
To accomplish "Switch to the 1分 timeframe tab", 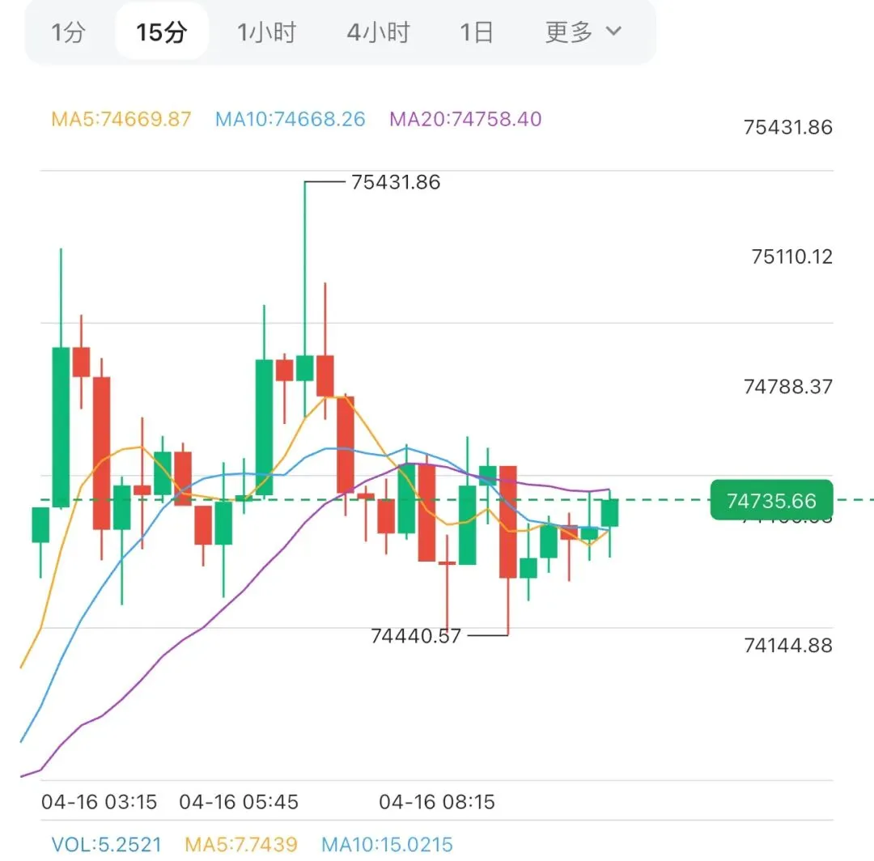I will pyautogui.click(x=68, y=33).
